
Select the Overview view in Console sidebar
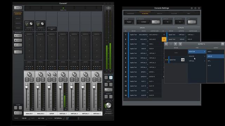point(18,14)
